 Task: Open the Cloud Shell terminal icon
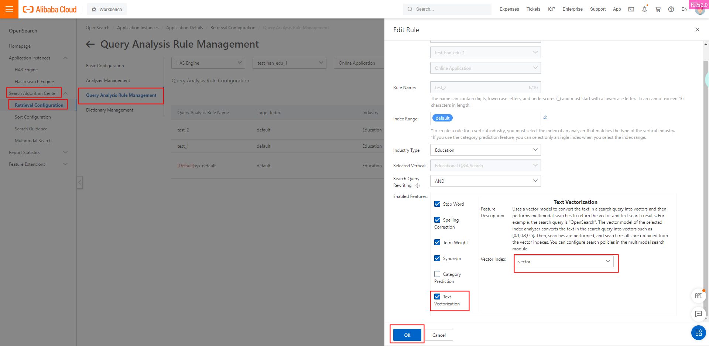[631, 9]
